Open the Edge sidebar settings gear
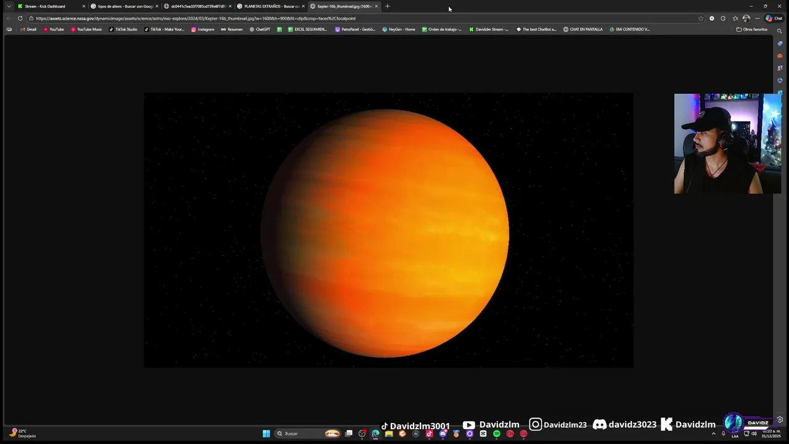 coord(780,419)
